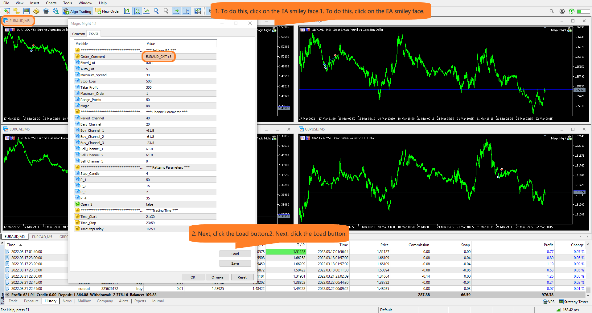Toggle chart auto scroll icon
This screenshot has width=592, height=313.
coord(176,11)
